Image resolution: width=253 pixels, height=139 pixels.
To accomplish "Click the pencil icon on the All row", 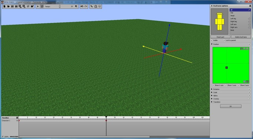I will point(249,10).
